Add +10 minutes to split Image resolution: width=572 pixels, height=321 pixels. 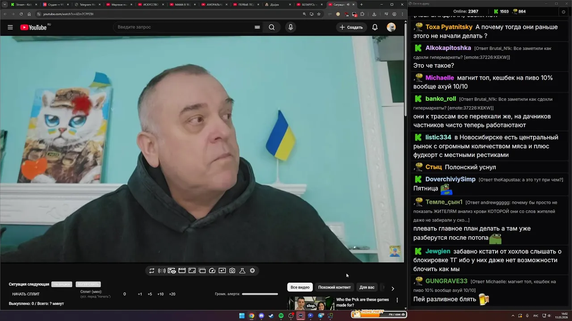[x=160, y=294]
